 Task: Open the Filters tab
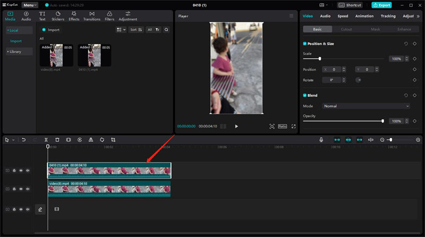(x=109, y=16)
